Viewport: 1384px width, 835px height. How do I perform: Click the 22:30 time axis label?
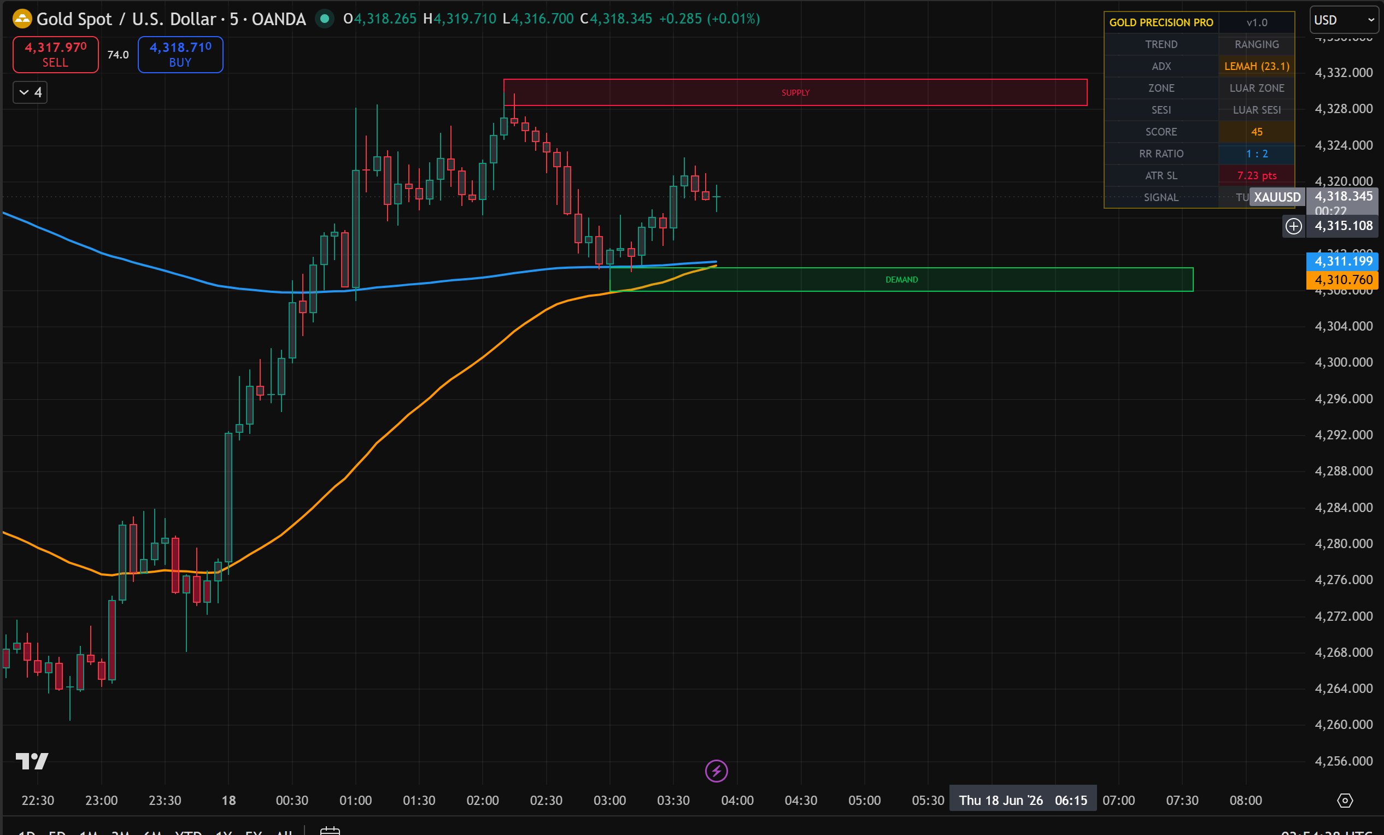[38, 800]
